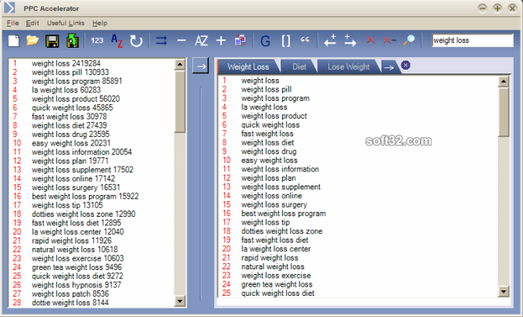The image size is (523, 317).
Task: Select 'easy weight loss' in right list
Action: (270, 160)
